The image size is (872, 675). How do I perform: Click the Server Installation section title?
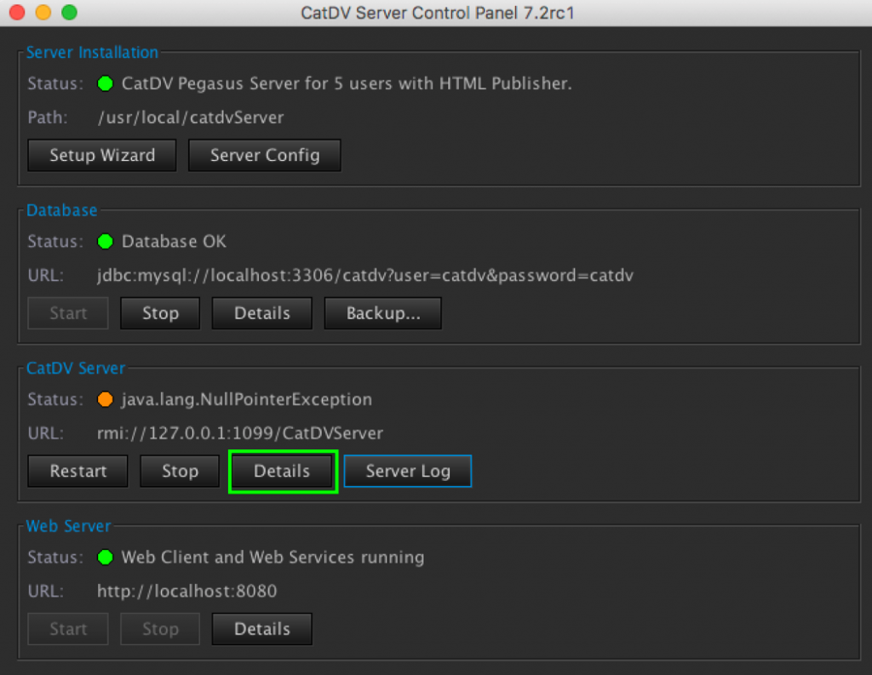92,52
